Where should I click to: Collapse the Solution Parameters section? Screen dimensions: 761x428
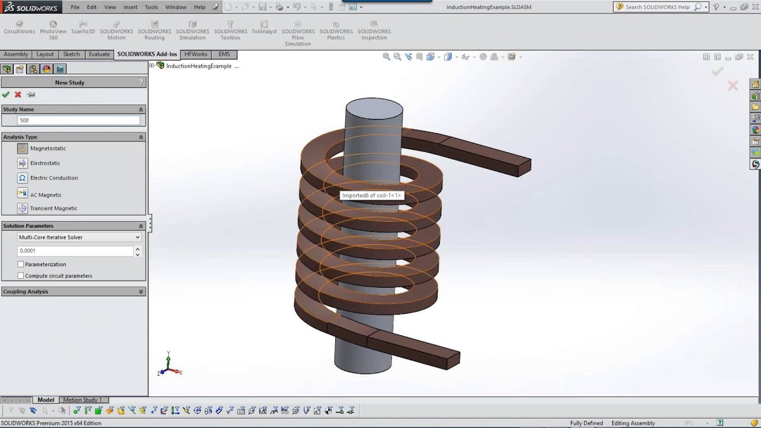click(x=141, y=226)
